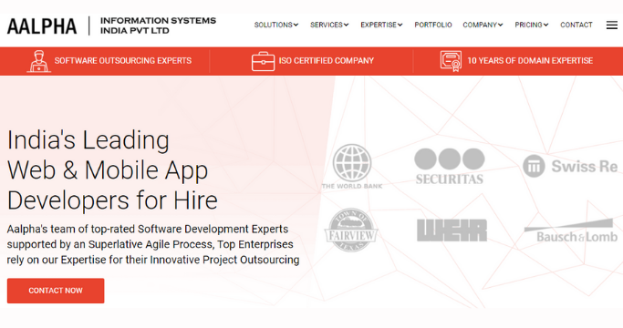This screenshot has width=623, height=328.
Task: Click the Swiss Re logo
Action: click(570, 166)
